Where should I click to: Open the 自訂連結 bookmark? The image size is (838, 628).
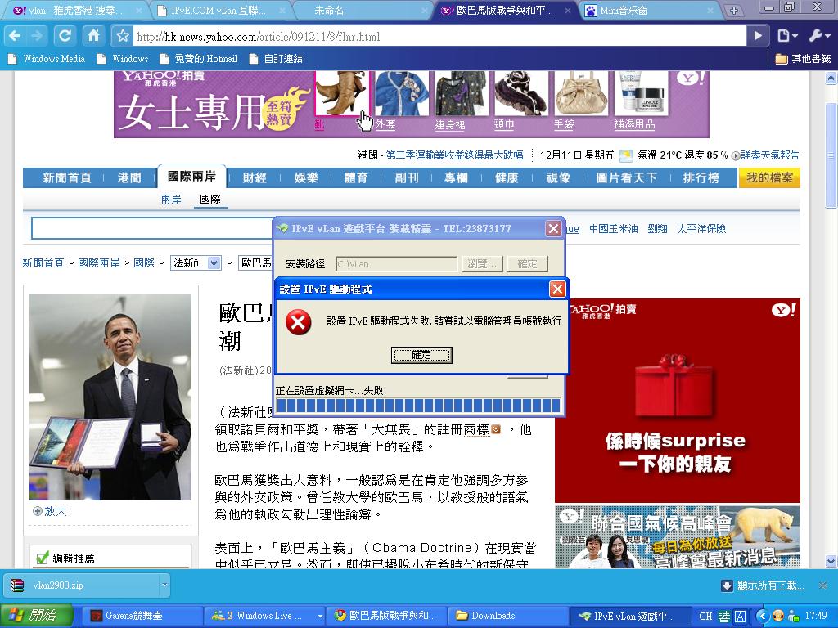(x=277, y=59)
